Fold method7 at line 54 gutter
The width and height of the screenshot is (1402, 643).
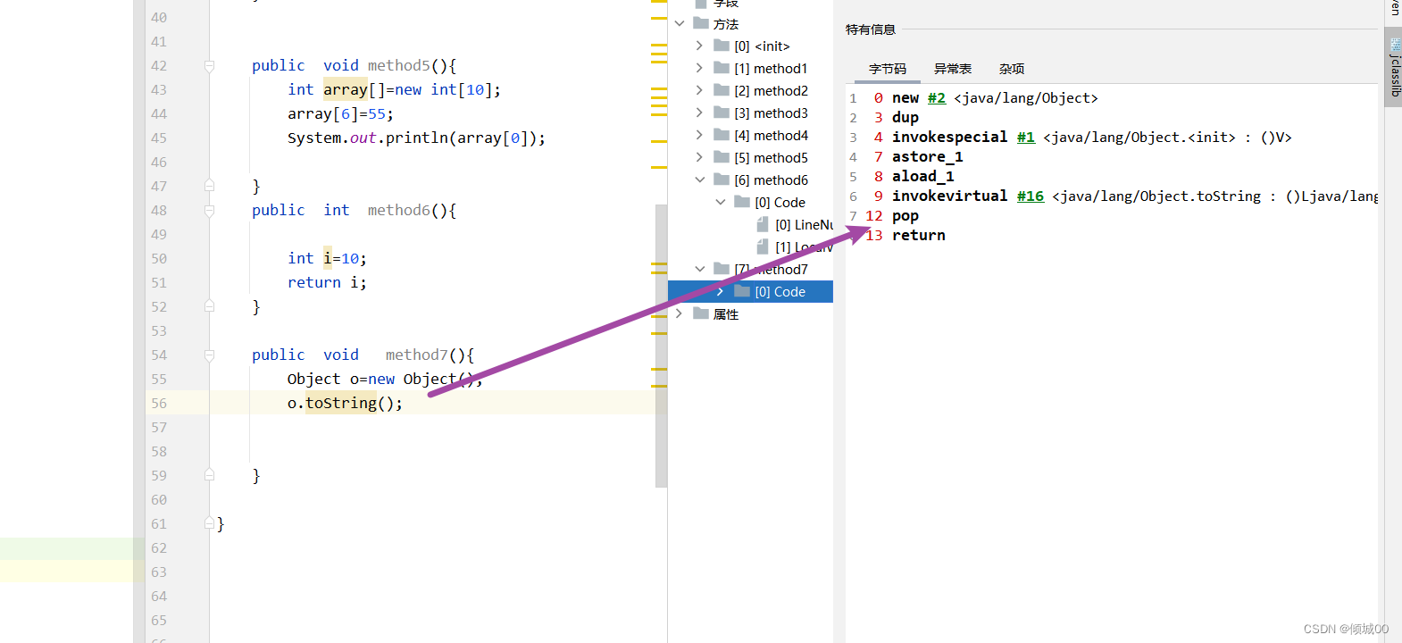click(x=209, y=355)
